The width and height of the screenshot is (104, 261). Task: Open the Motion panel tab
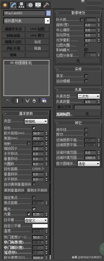pyautogui.click(x=30, y=5)
